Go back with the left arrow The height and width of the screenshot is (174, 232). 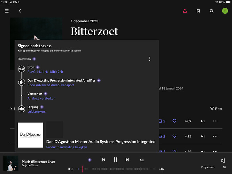point(20,11)
